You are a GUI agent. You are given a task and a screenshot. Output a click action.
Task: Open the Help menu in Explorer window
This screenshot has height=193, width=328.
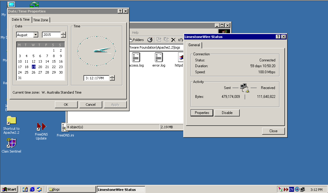(x=135, y=33)
